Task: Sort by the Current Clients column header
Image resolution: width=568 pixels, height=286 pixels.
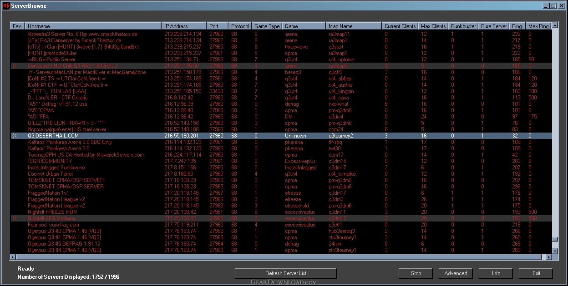Action: click(400, 26)
